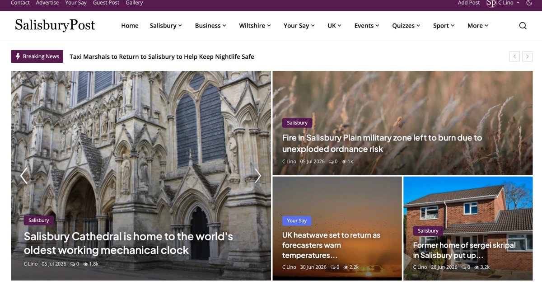Image resolution: width=542 pixels, height=295 pixels.
Task: Click the SP user avatar
Action: tap(491, 3)
